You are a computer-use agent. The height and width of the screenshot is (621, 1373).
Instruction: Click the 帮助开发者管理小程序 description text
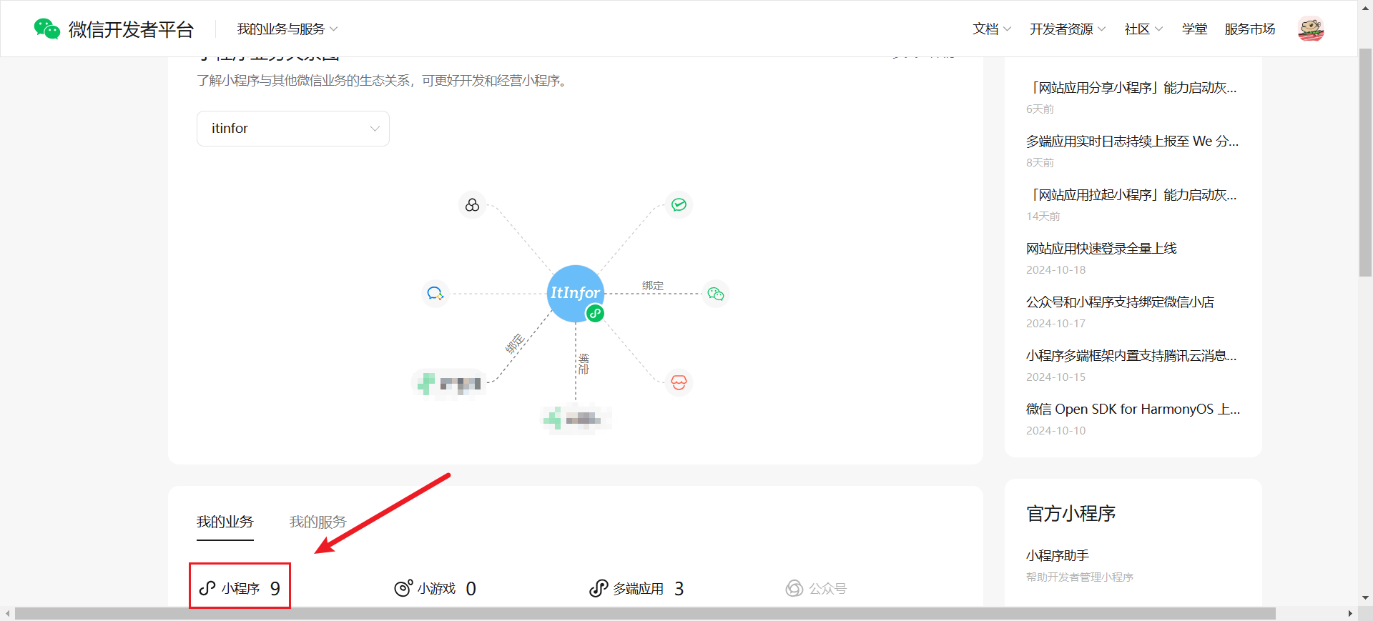[x=1080, y=577]
